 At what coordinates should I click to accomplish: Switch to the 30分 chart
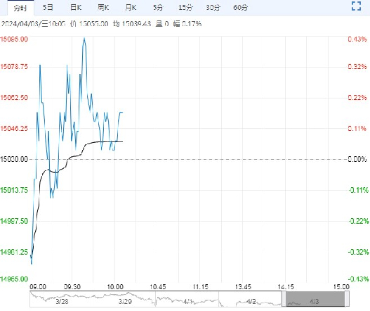point(213,8)
